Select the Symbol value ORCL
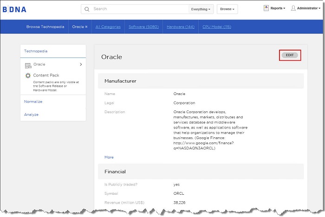 [179, 193]
